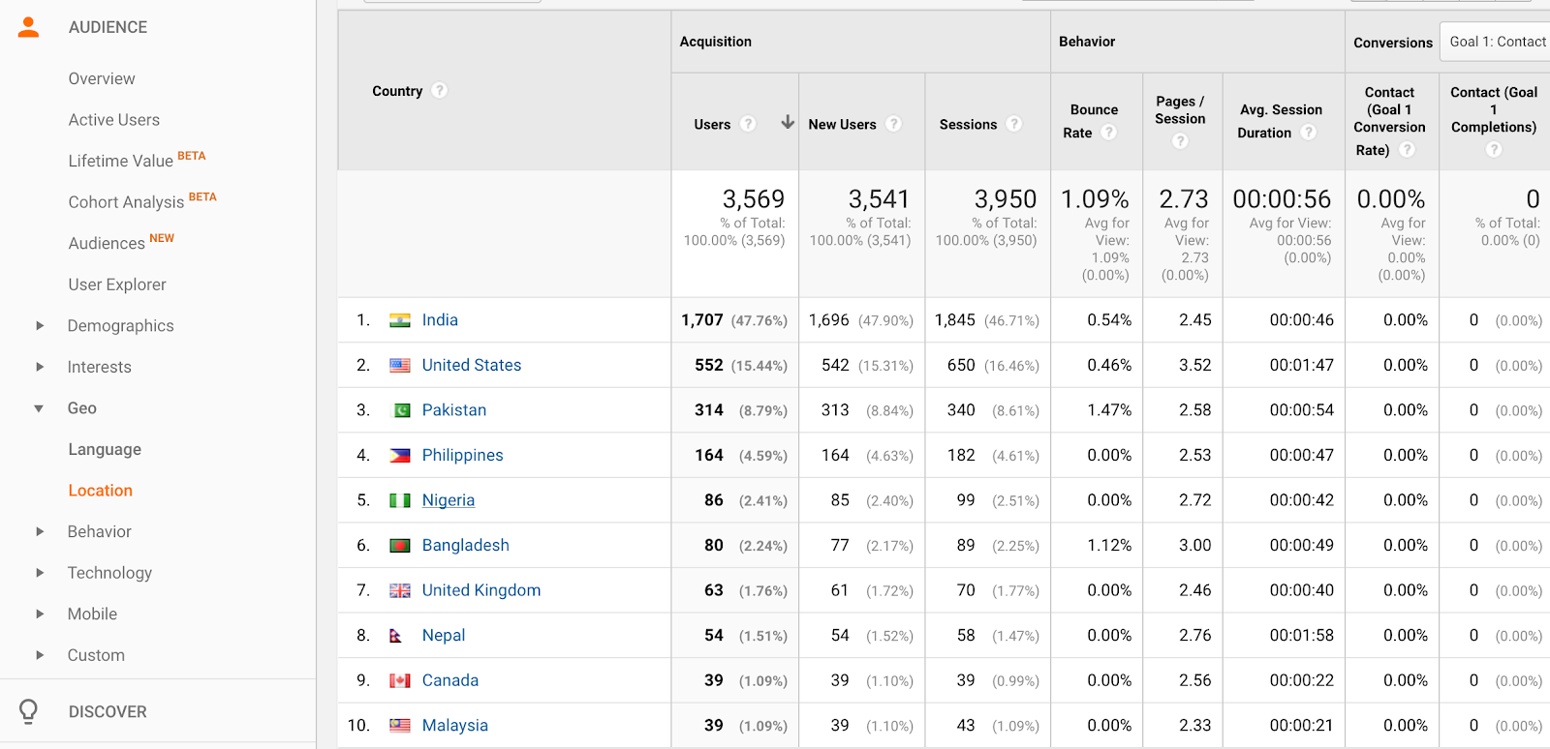Select the Location report
The width and height of the screenshot is (1550, 749).
(x=101, y=491)
